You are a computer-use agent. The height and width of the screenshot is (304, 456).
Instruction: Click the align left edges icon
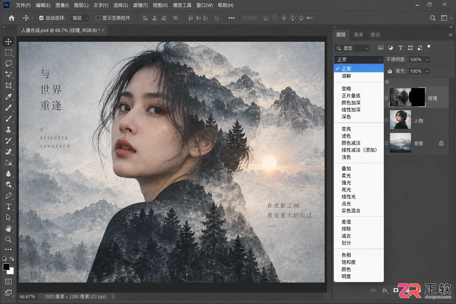[x=145, y=18]
